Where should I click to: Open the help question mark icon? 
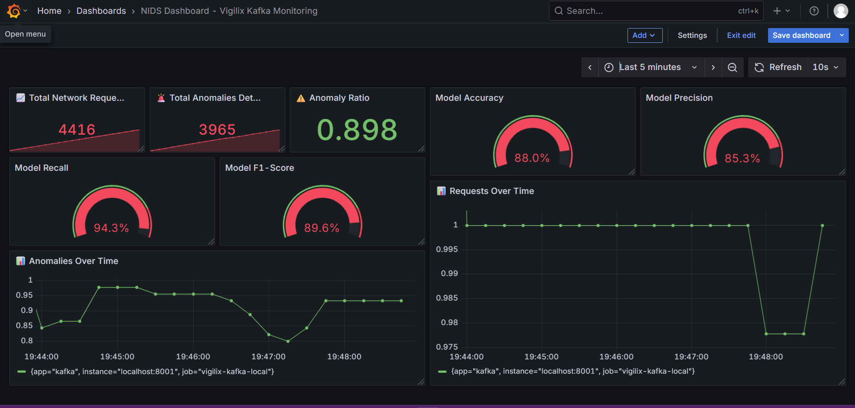(x=814, y=11)
